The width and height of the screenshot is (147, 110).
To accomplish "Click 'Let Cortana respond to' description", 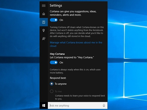I will 72,57.
